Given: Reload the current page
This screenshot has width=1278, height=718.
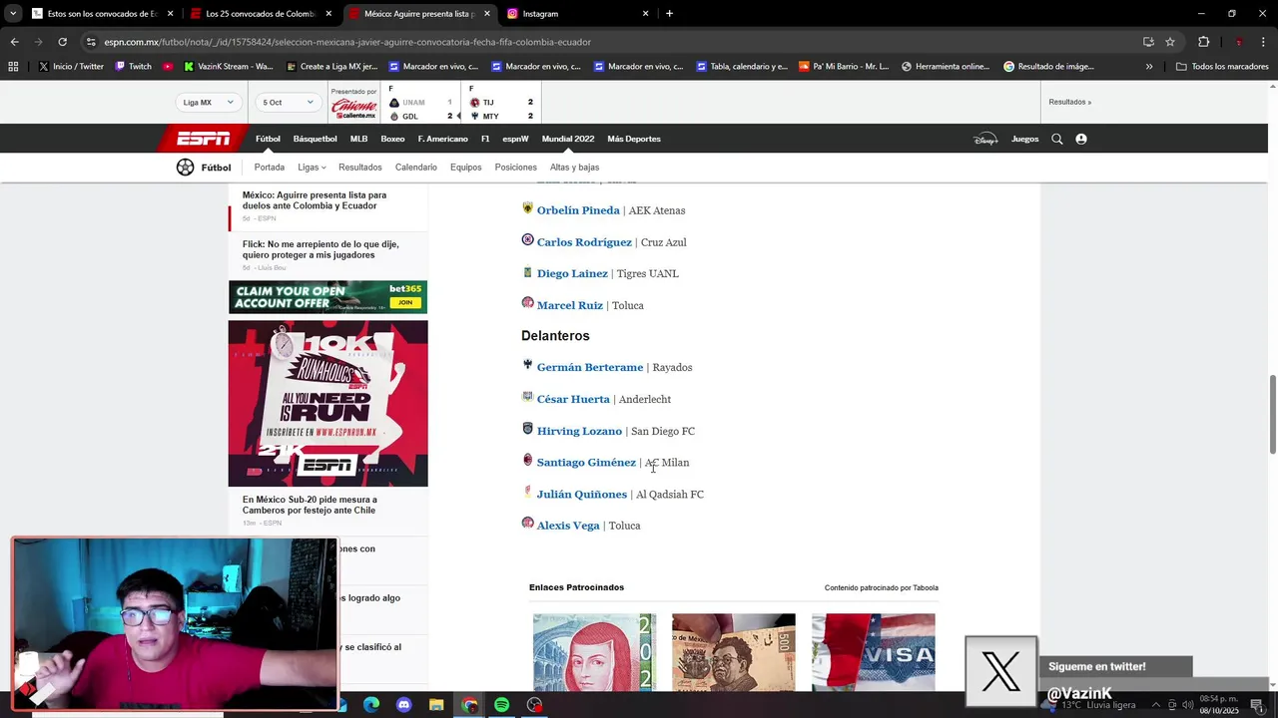Looking at the screenshot, I should (62, 42).
